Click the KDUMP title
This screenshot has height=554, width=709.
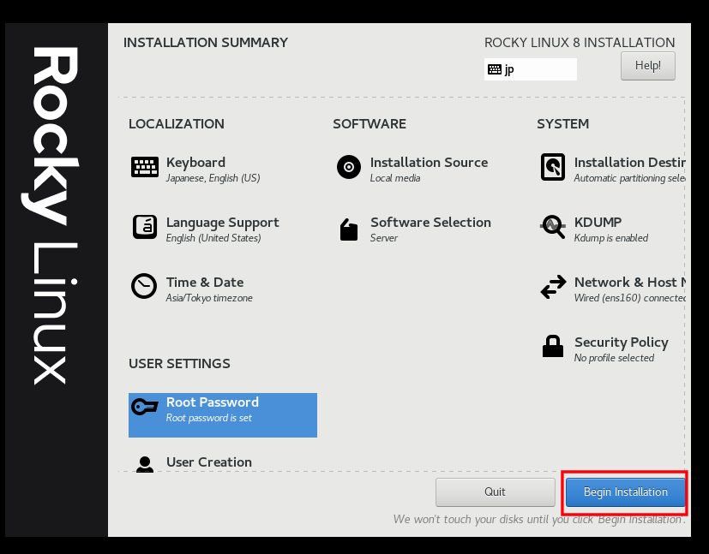[598, 222]
